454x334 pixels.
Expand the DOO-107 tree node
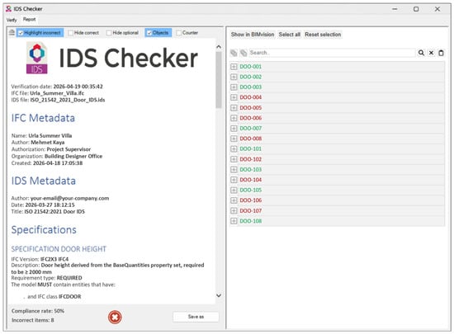234,210
